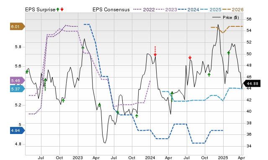Click the 6.01 brown value tag

(x=18, y=26)
